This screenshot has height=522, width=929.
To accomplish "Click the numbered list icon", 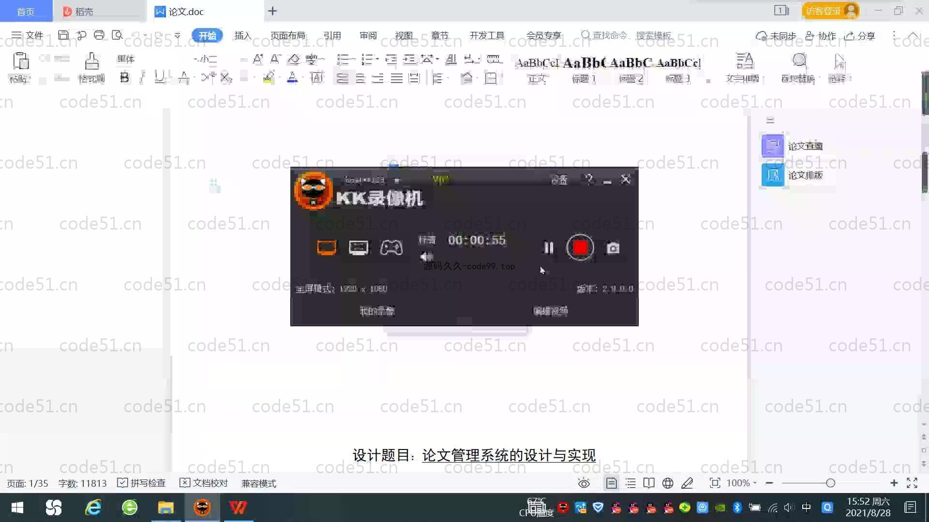I will click(x=367, y=59).
